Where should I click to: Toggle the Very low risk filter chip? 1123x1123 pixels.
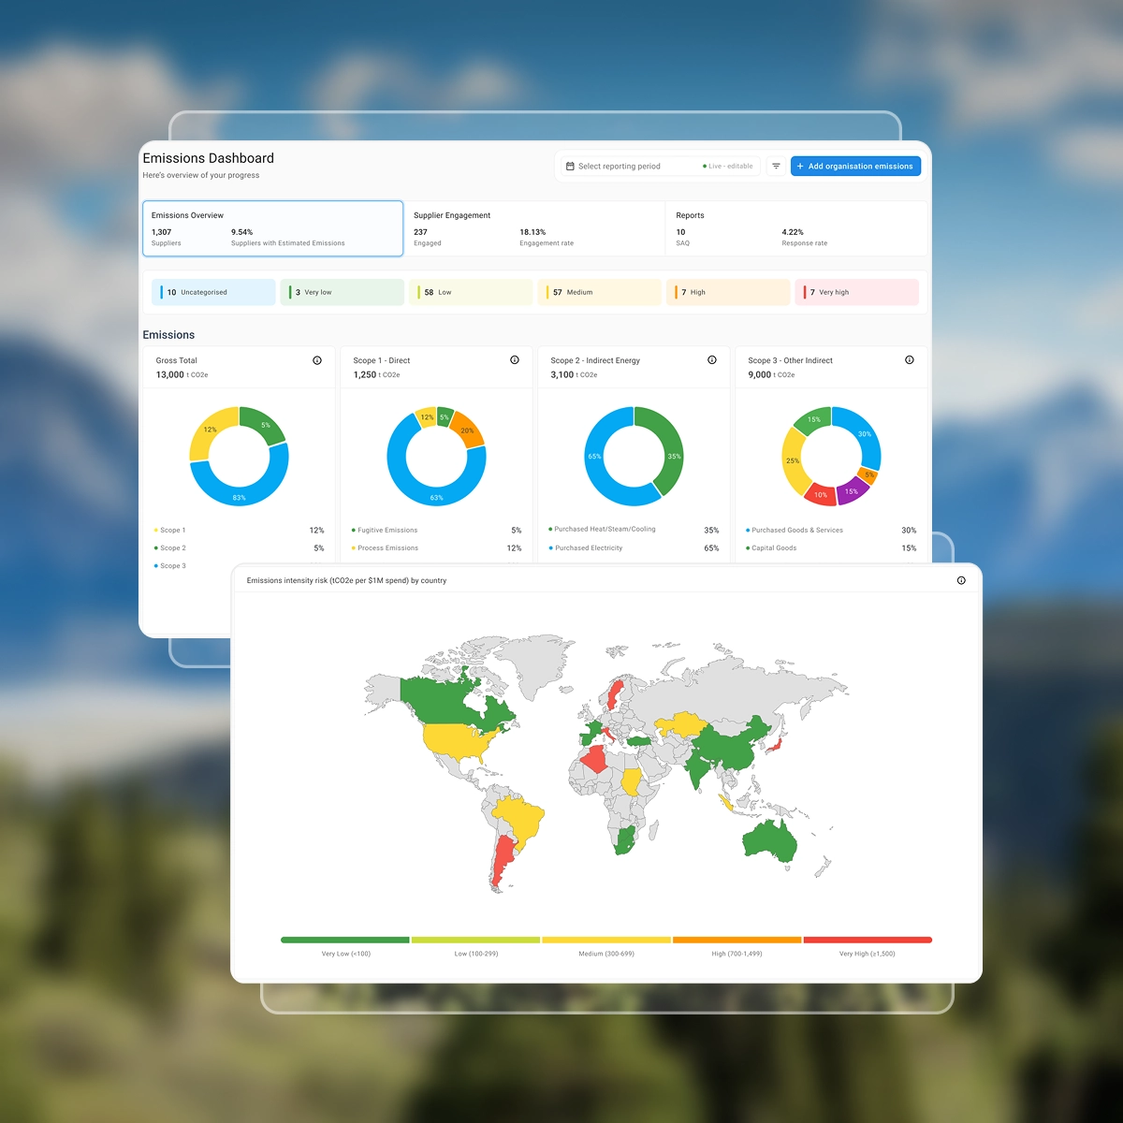tap(342, 292)
